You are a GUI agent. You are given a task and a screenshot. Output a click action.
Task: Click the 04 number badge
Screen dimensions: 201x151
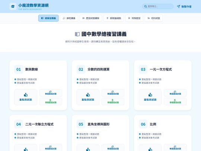tap(19, 124)
